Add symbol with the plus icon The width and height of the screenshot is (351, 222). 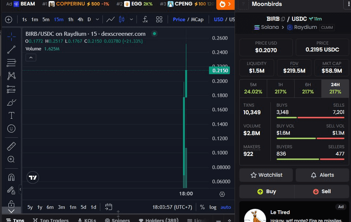point(8,19)
